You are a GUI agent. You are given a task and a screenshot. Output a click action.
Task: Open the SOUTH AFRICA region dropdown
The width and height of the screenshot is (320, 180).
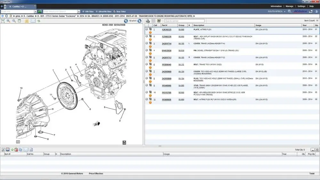(276, 12)
